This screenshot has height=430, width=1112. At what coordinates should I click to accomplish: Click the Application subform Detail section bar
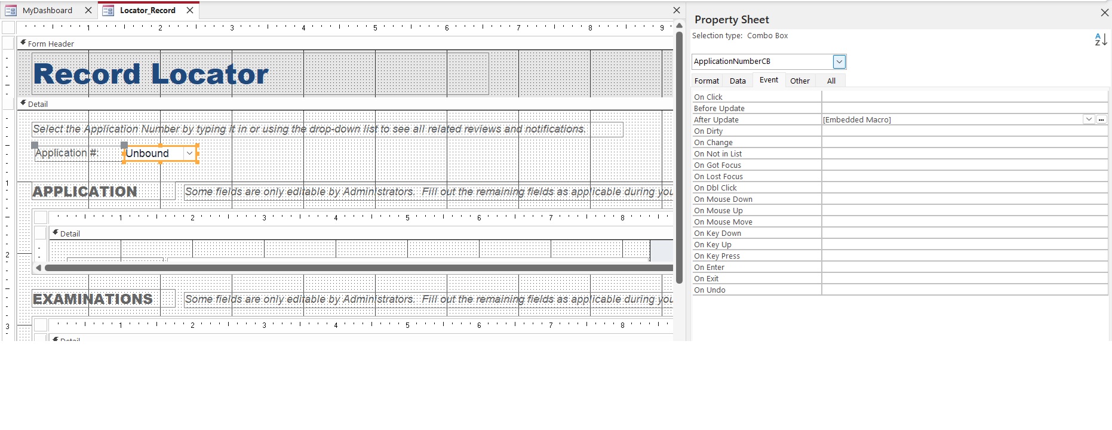point(361,234)
